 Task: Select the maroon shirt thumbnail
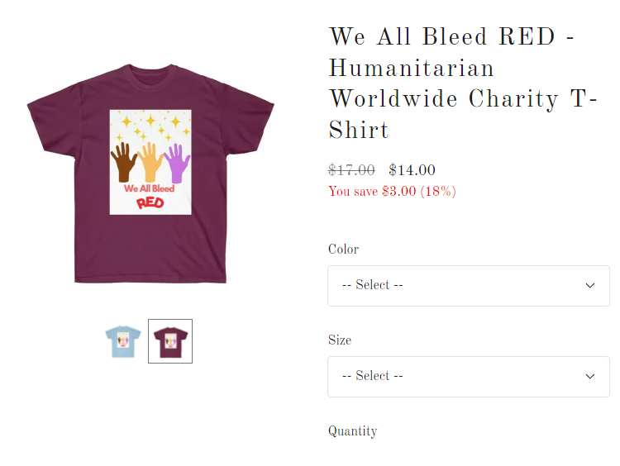(170, 341)
